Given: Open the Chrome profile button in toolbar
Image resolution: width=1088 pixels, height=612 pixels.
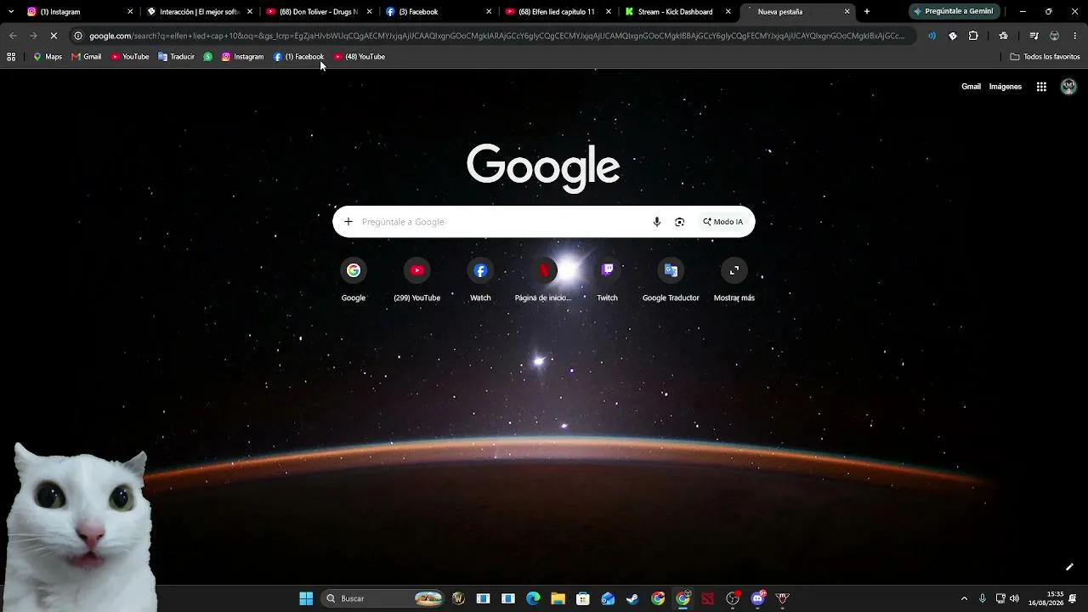Looking at the screenshot, I should click(1054, 36).
